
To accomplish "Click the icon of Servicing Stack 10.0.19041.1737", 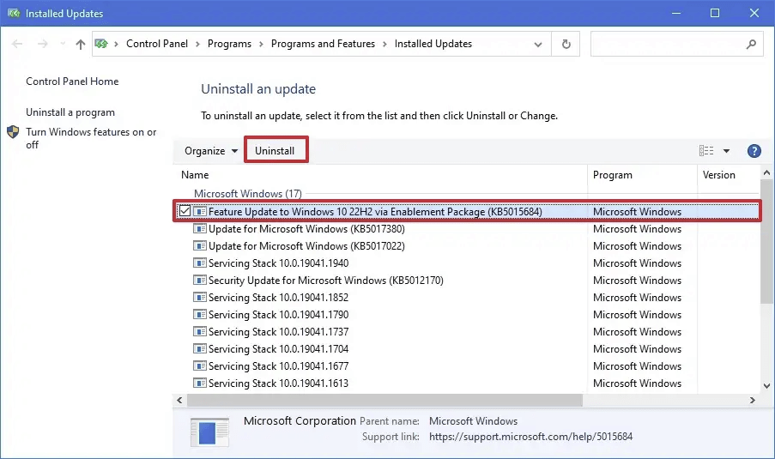I will click(200, 331).
